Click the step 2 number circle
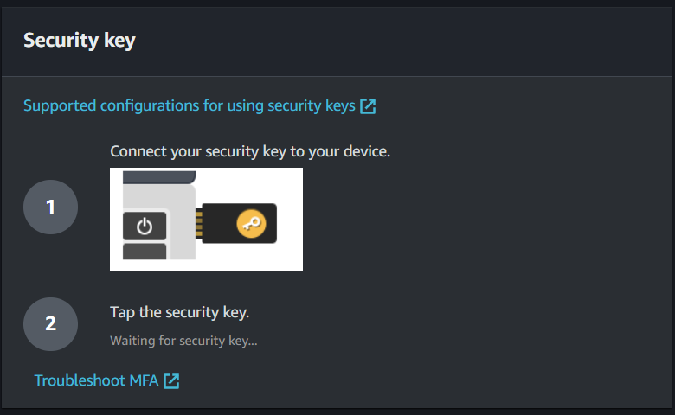The width and height of the screenshot is (675, 415). pos(50,324)
